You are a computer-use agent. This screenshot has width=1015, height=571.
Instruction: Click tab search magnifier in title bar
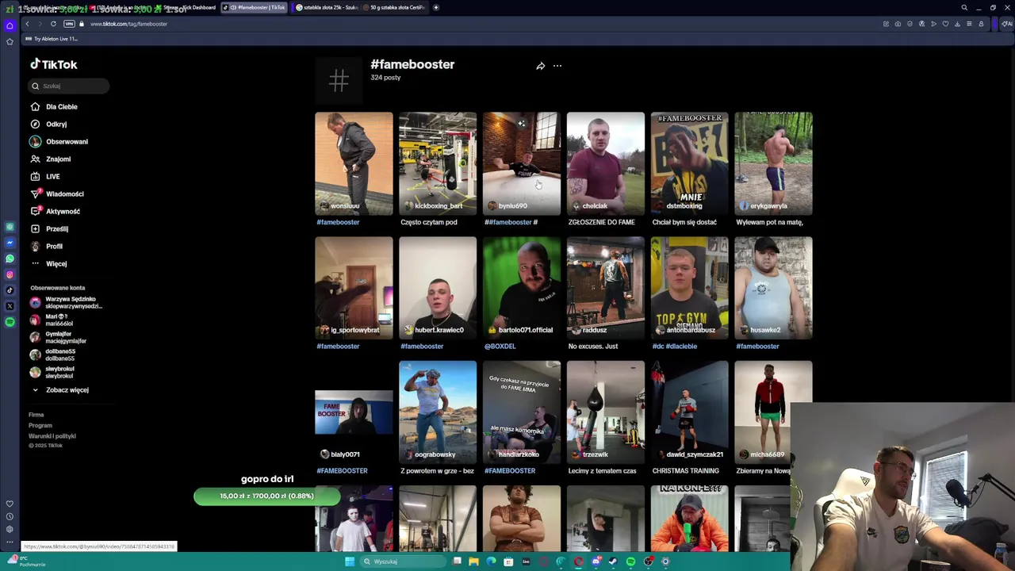point(964,7)
